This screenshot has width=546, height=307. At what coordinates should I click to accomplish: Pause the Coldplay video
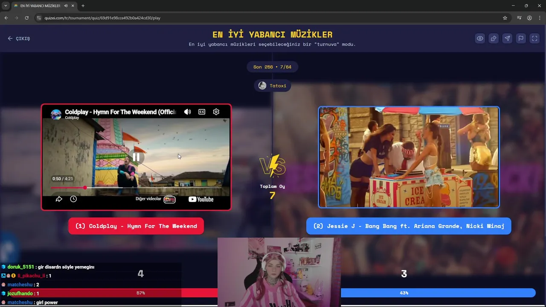coord(136,157)
